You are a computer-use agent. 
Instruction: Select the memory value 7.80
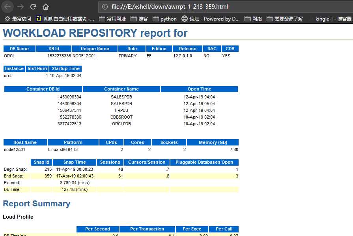coord(234,149)
